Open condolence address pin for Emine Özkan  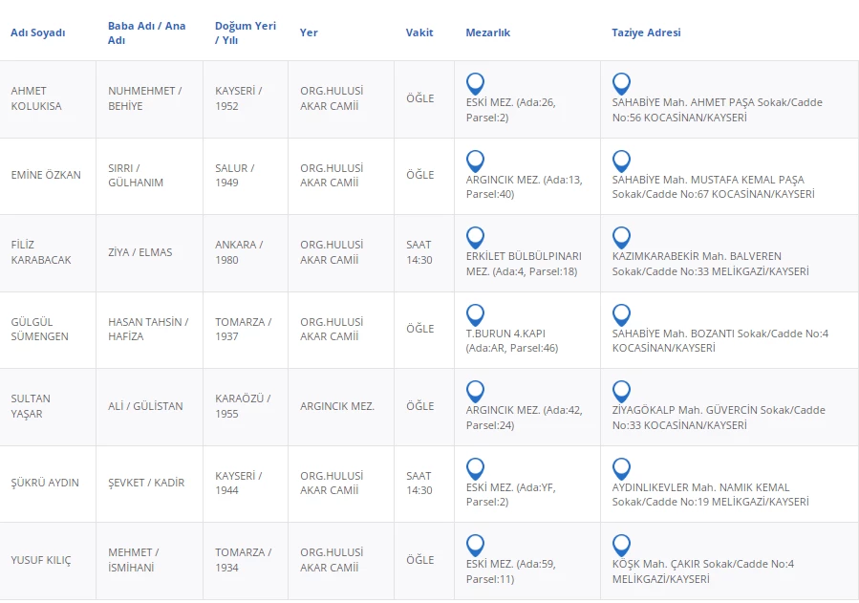621,161
